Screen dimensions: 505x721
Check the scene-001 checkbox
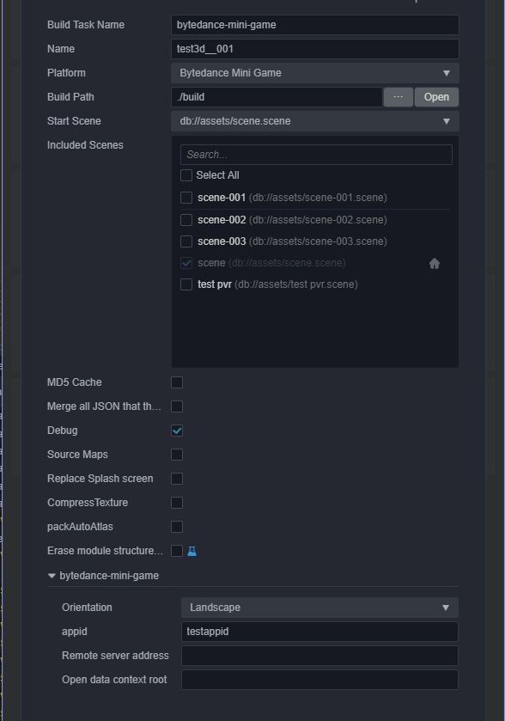(x=186, y=198)
